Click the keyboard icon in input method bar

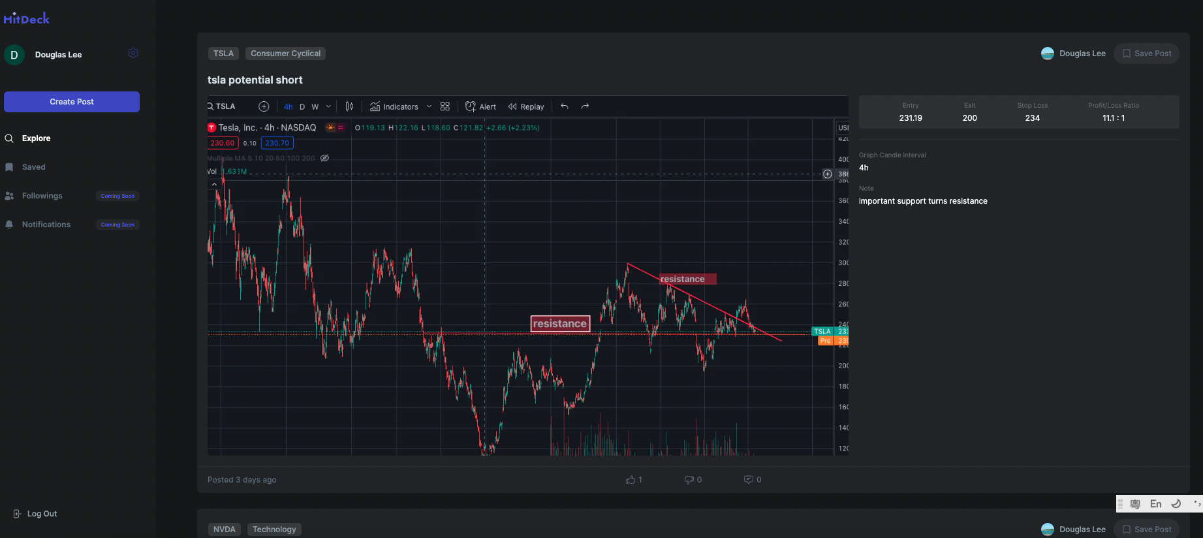[x=1135, y=504]
